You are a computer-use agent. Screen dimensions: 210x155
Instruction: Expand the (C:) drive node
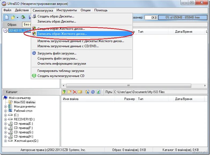5,115
